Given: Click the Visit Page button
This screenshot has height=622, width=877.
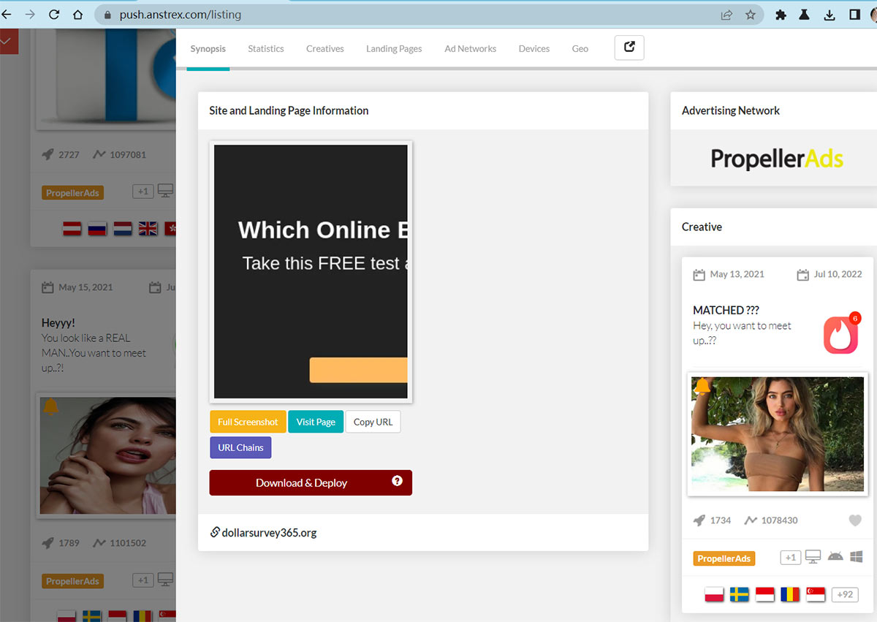Looking at the screenshot, I should pos(316,422).
